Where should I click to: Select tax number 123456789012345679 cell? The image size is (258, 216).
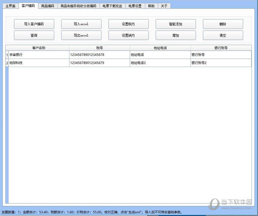click(x=100, y=63)
